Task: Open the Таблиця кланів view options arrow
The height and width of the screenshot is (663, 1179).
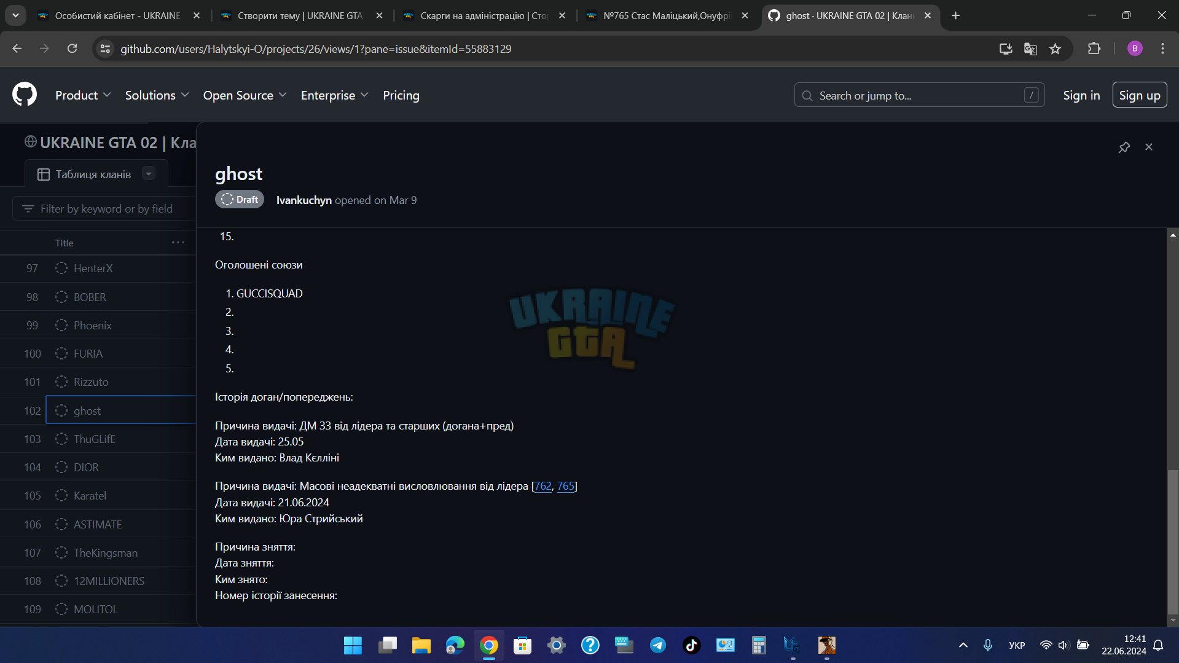Action: point(149,174)
